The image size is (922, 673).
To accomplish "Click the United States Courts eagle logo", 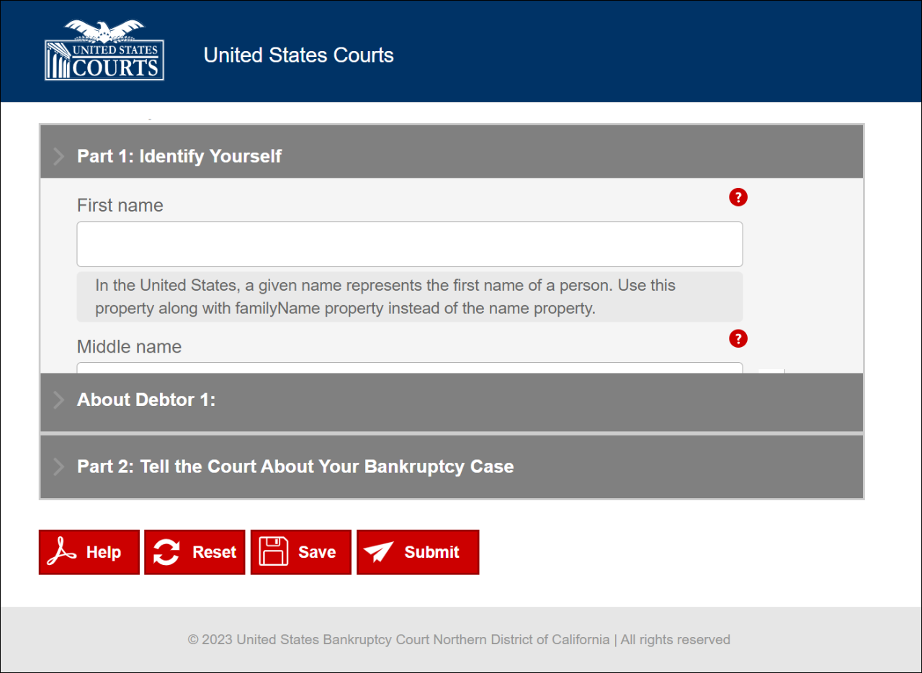I will 104,49.
